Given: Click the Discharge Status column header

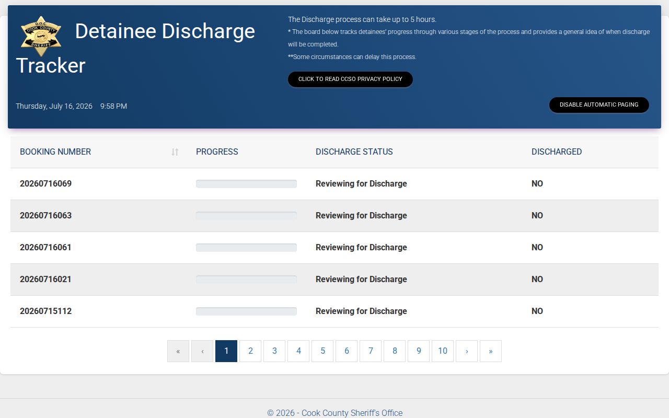Looking at the screenshot, I should click(x=354, y=152).
